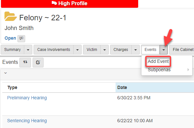Expand the Victim tab dropdown arrow
The height and width of the screenshot is (128, 194).
105,50
